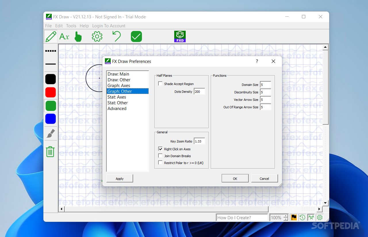Click the people group status icon

[311, 217]
